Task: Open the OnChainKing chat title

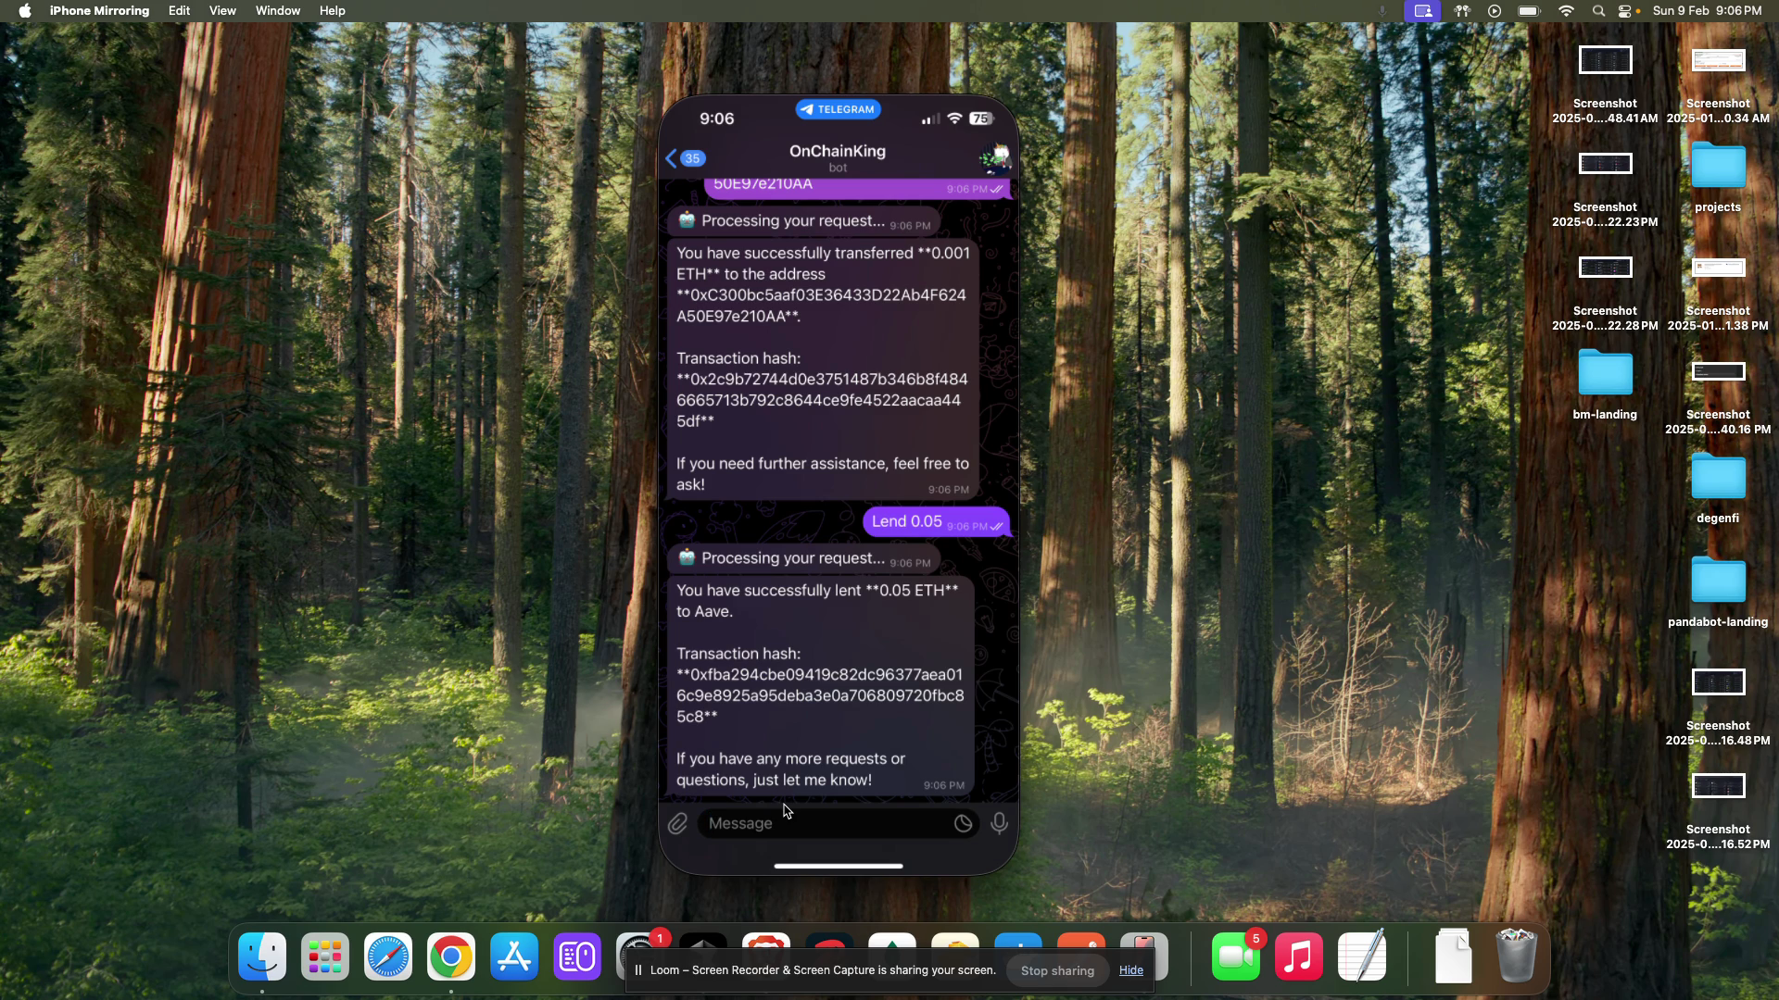Action: (x=838, y=151)
